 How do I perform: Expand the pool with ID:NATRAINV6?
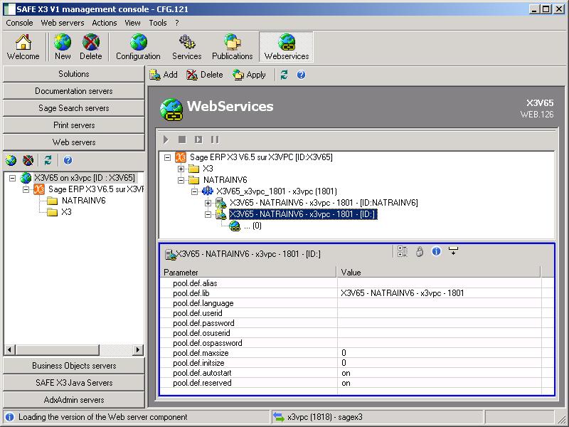click(208, 203)
